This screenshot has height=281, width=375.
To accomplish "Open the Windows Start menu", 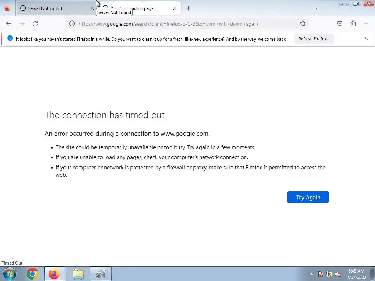I will [x=10, y=274].
